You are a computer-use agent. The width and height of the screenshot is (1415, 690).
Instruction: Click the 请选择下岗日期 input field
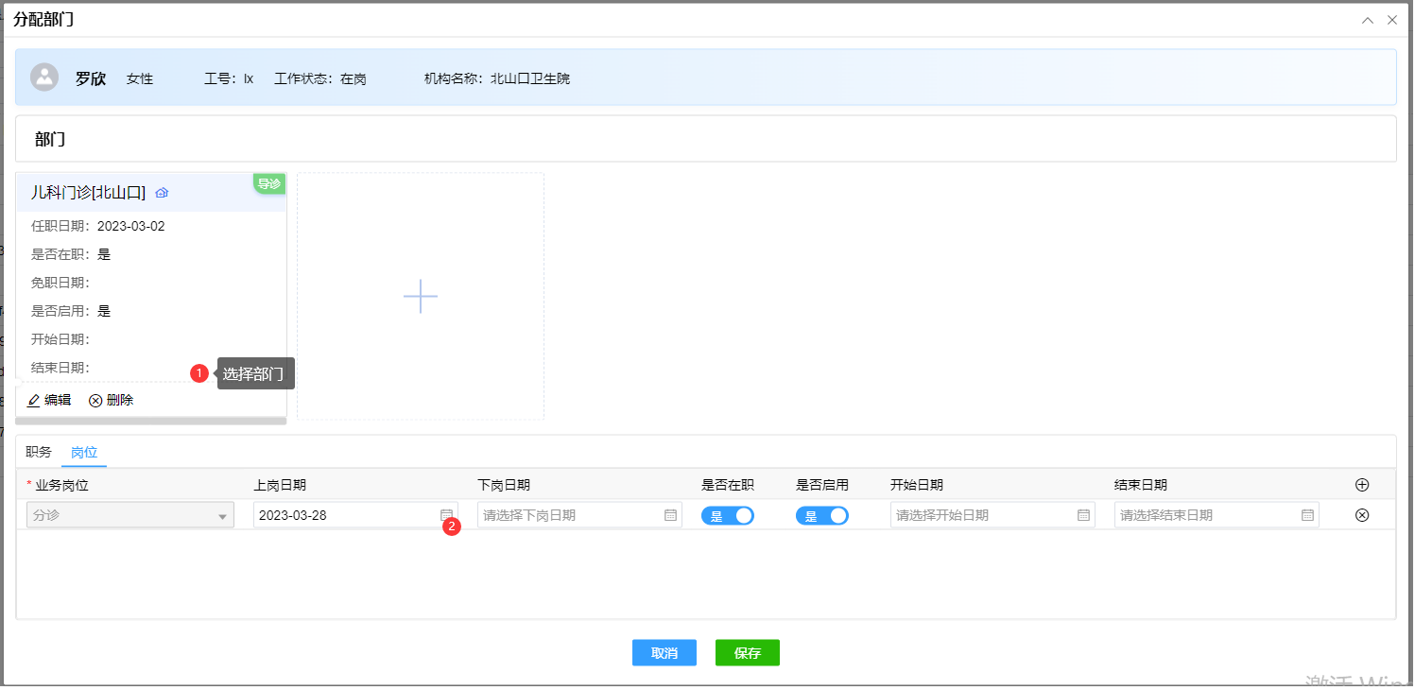pos(579,515)
